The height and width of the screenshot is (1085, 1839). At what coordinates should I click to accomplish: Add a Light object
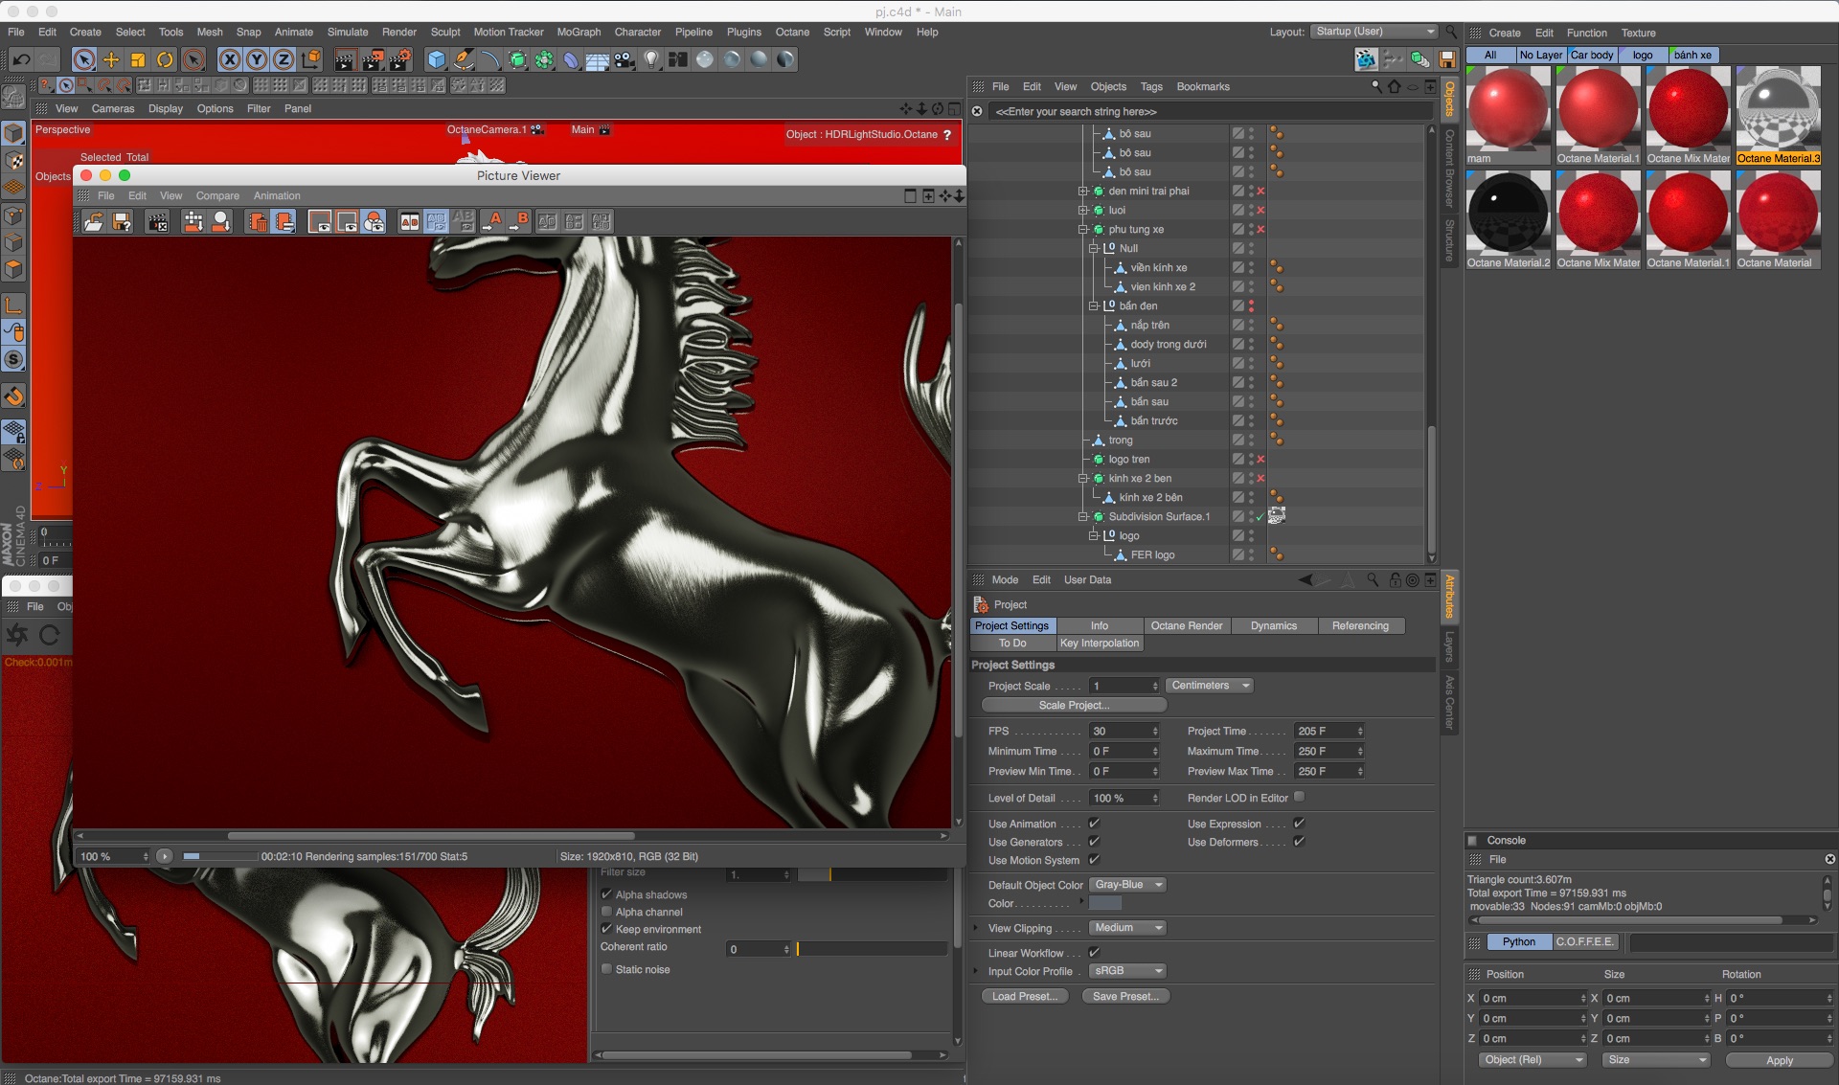(651, 59)
